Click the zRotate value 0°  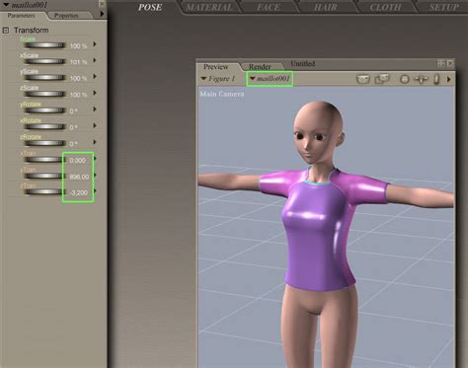[x=73, y=144]
